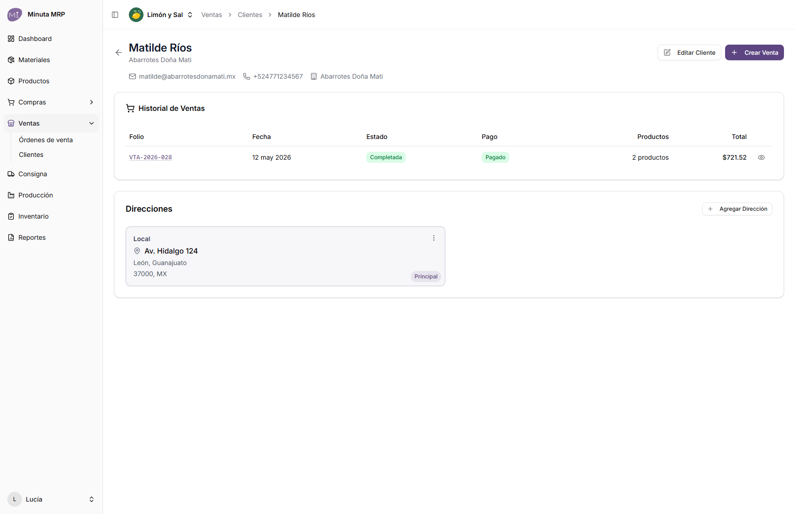Screen dimensions: 795x514
Task: Open sale folio VTA-2026-028
Action: [x=150, y=157]
